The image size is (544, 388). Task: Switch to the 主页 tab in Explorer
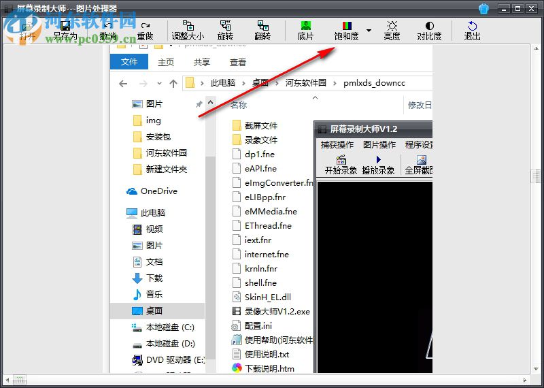(166, 62)
